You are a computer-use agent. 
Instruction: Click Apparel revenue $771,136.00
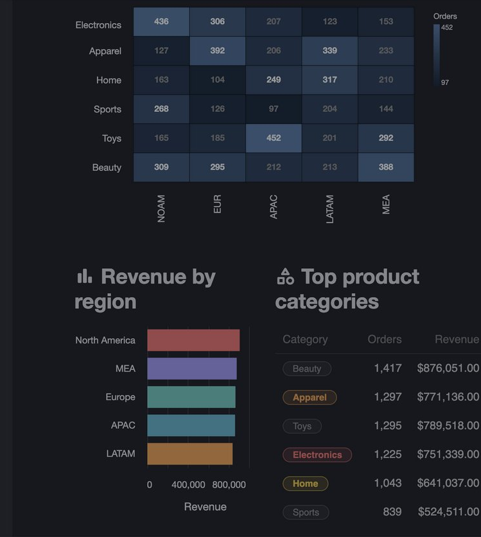448,397
